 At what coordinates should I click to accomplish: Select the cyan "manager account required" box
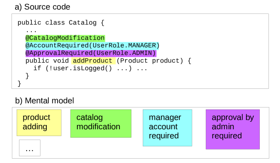pos(167,127)
